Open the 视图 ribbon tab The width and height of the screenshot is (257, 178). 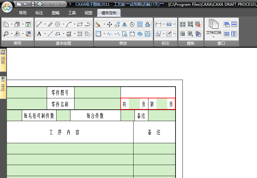click(88, 13)
